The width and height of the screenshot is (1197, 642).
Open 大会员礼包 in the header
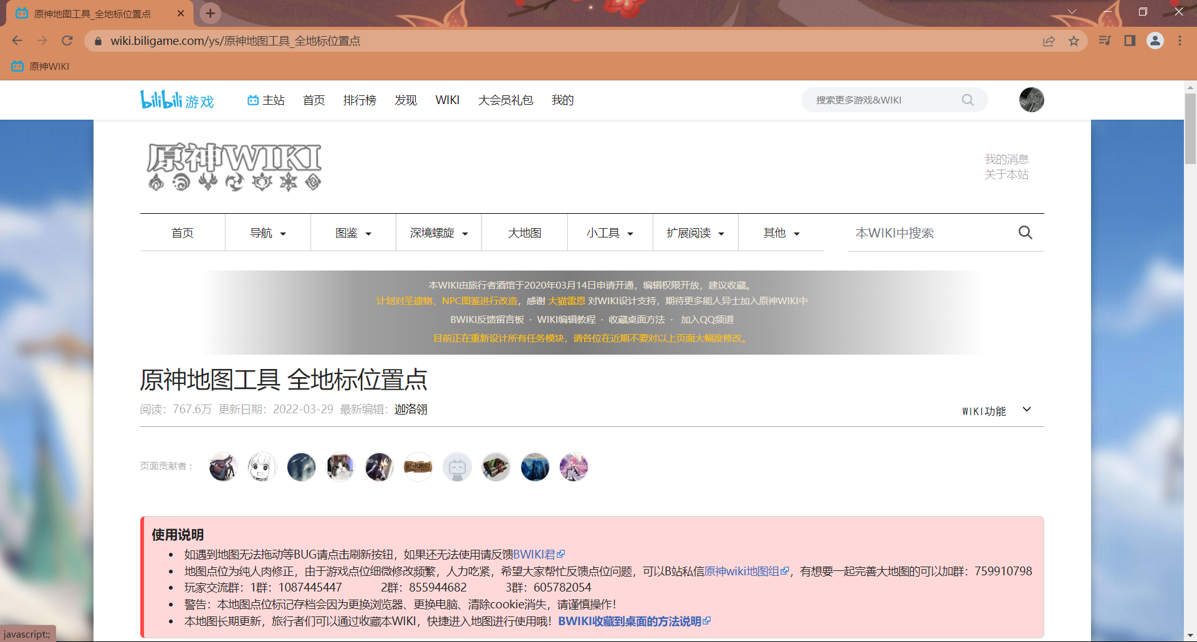point(506,100)
